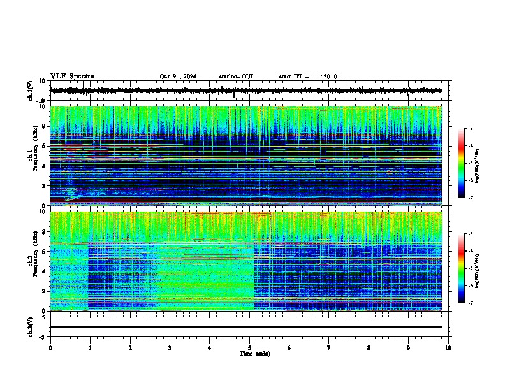Viewport: 505px width, 390px height.
Task: Click the time axis tick label "9"
Action: click(408, 348)
